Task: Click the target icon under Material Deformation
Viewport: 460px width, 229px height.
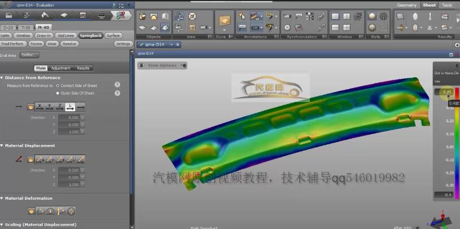Action: [x=71, y=212]
